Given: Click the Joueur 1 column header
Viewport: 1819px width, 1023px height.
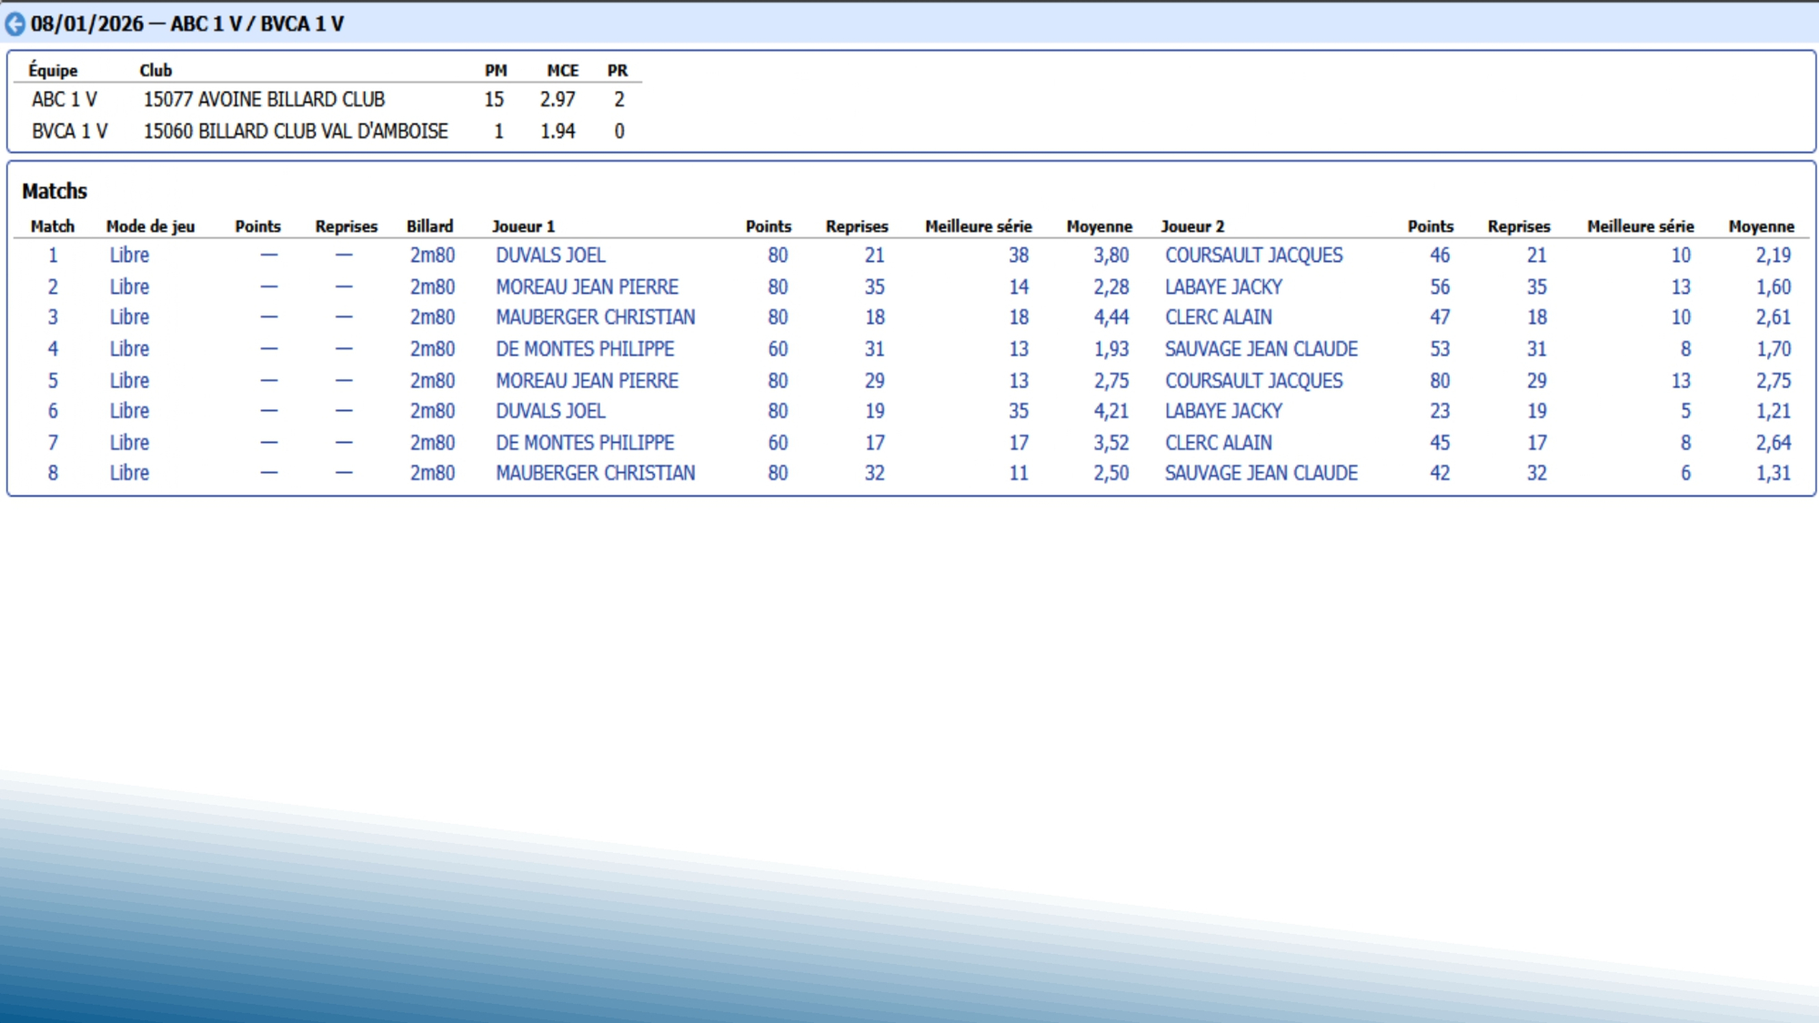Looking at the screenshot, I should [x=523, y=227].
